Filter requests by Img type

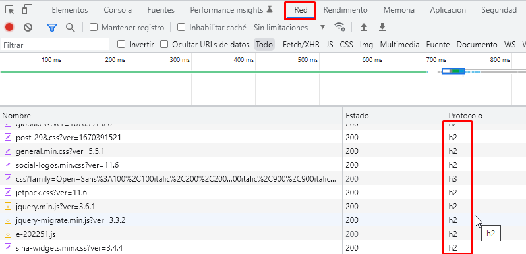point(366,45)
